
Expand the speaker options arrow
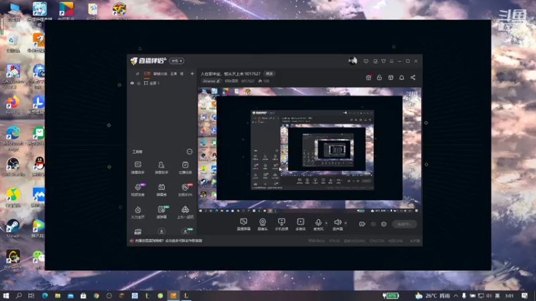pyautogui.click(x=346, y=223)
